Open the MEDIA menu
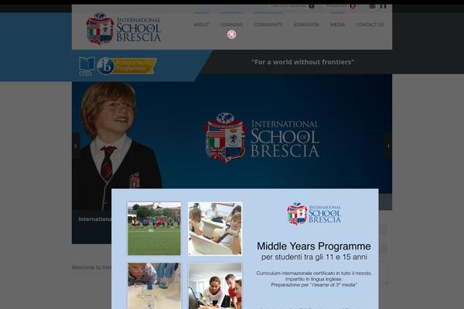The image size is (464, 309). coord(338,25)
